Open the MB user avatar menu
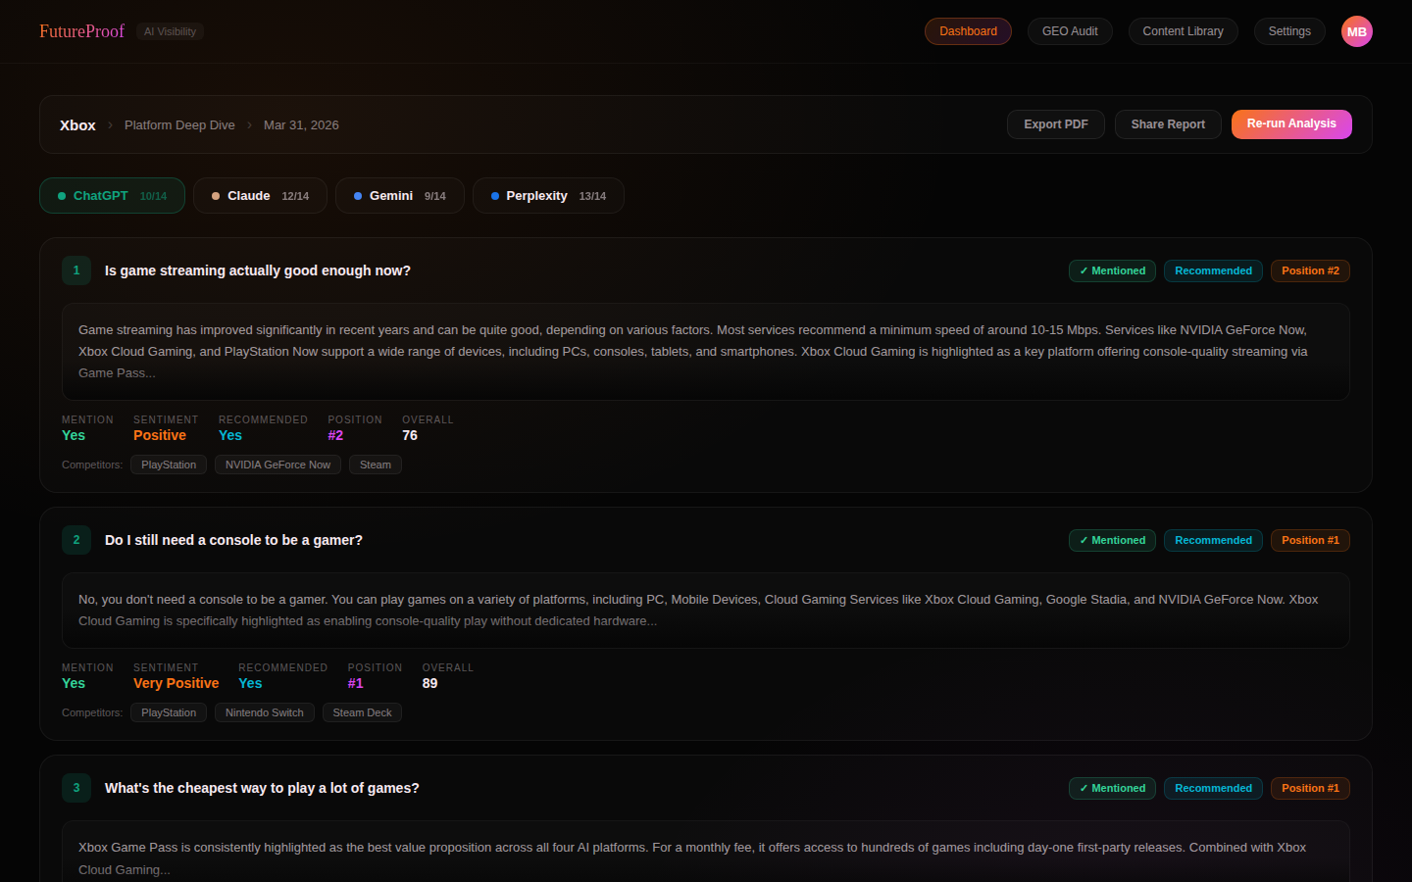The width and height of the screenshot is (1412, 882). (1356, 31)
